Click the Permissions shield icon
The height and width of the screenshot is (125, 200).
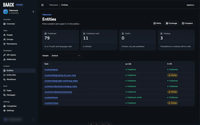[x=4, y=44]
